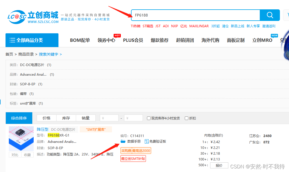The image size is (289, 172).
Task: Click the TI热销 promotion link
Action: (136, 26)
